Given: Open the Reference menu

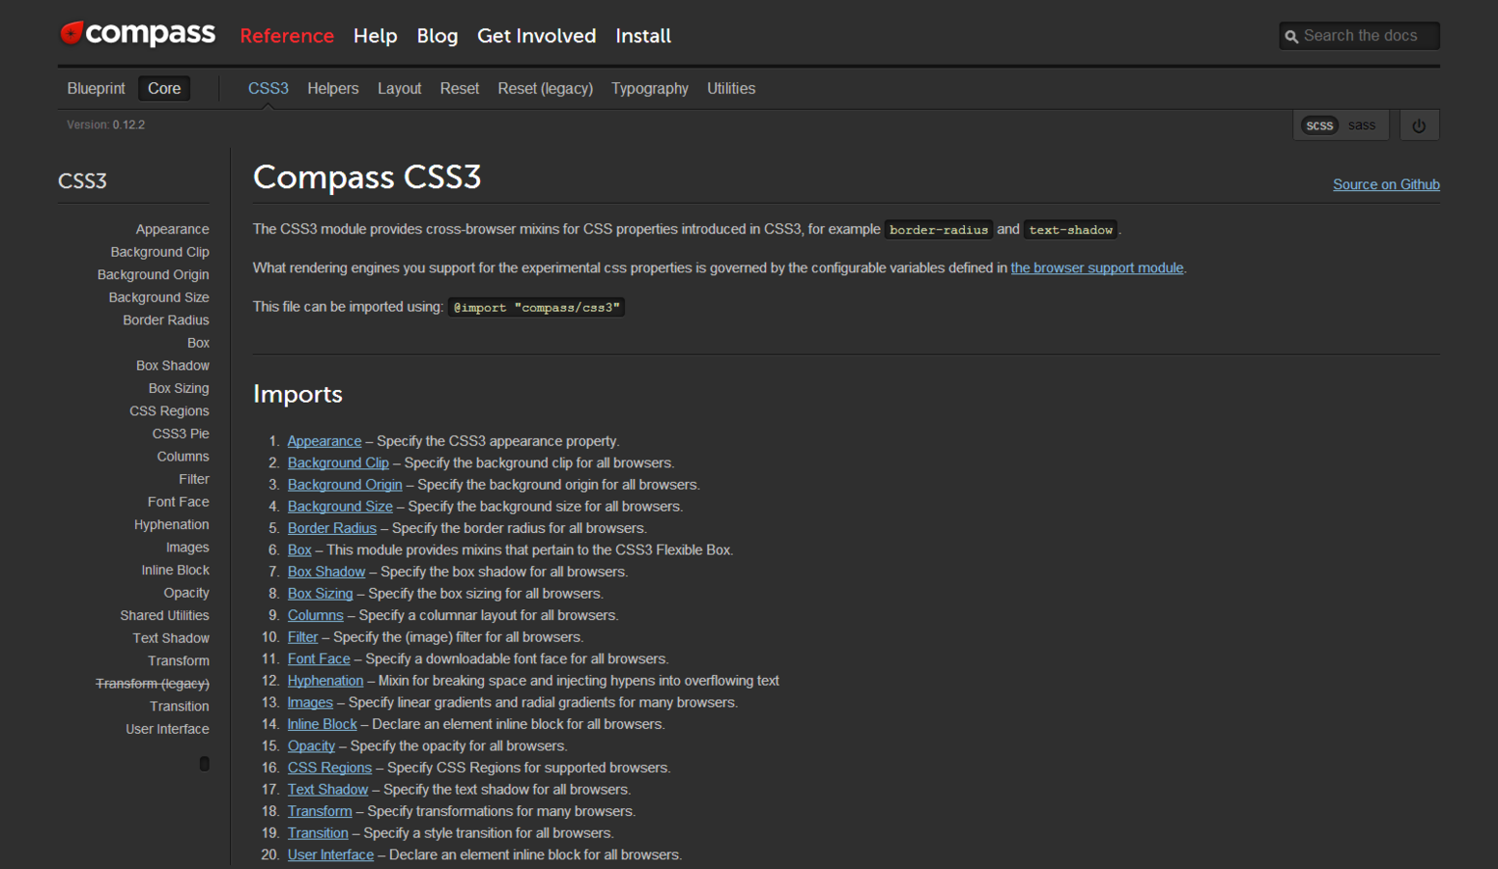Looking at the screenshot, I should pyautogui.click(x=287, y=36).
